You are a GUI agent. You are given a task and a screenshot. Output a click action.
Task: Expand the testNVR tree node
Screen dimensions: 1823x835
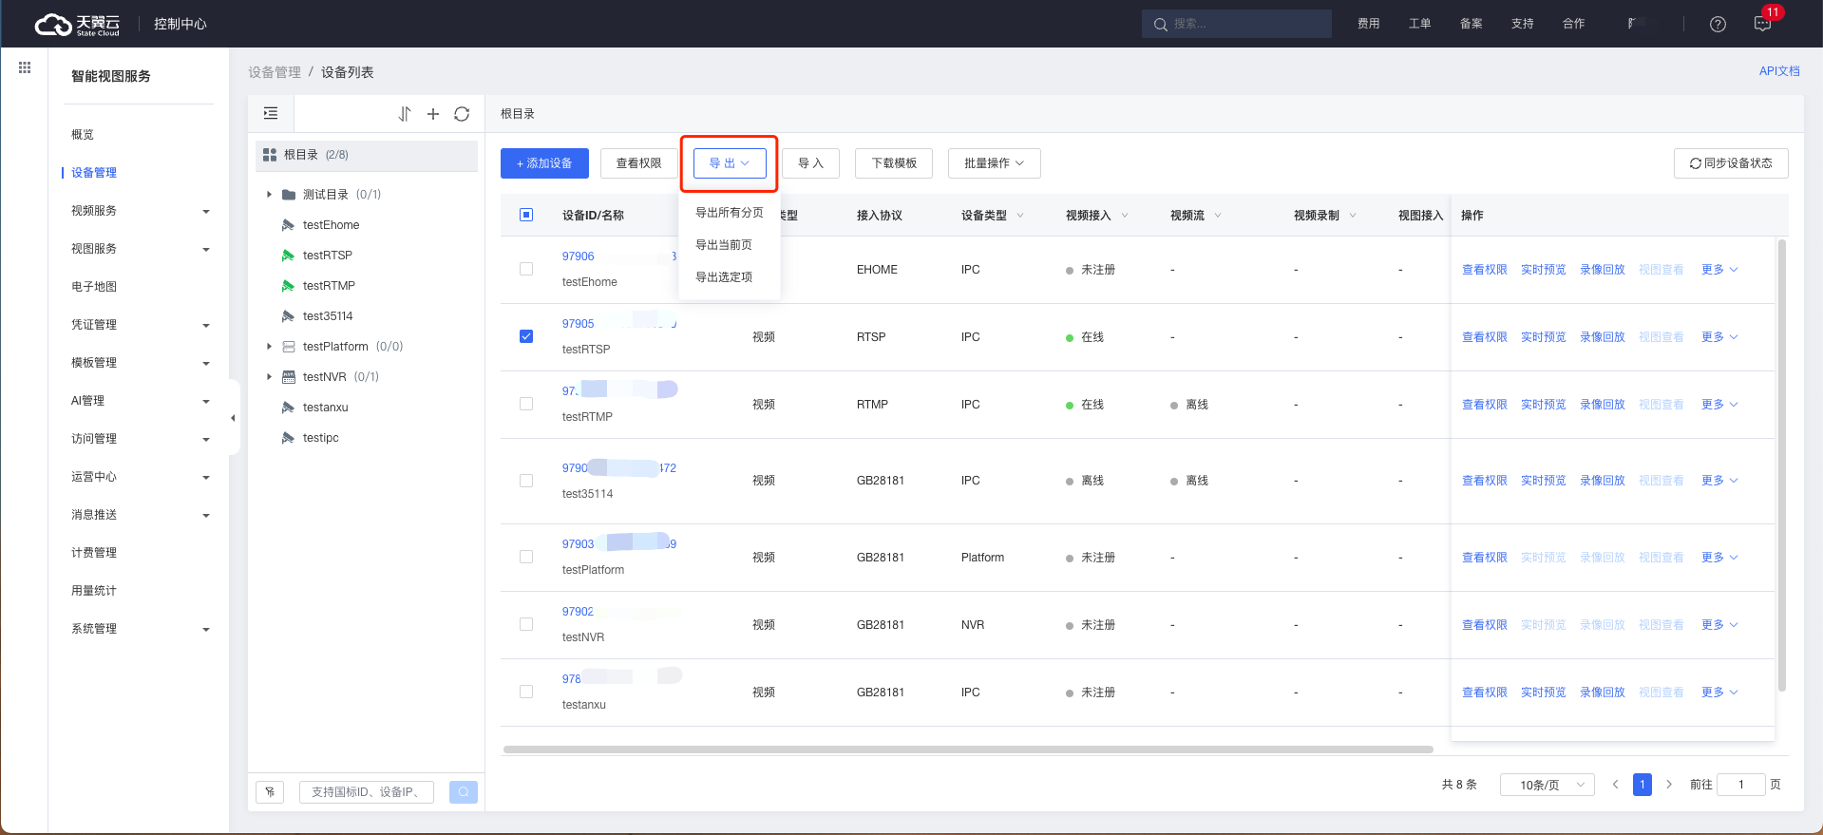point(269,377)
